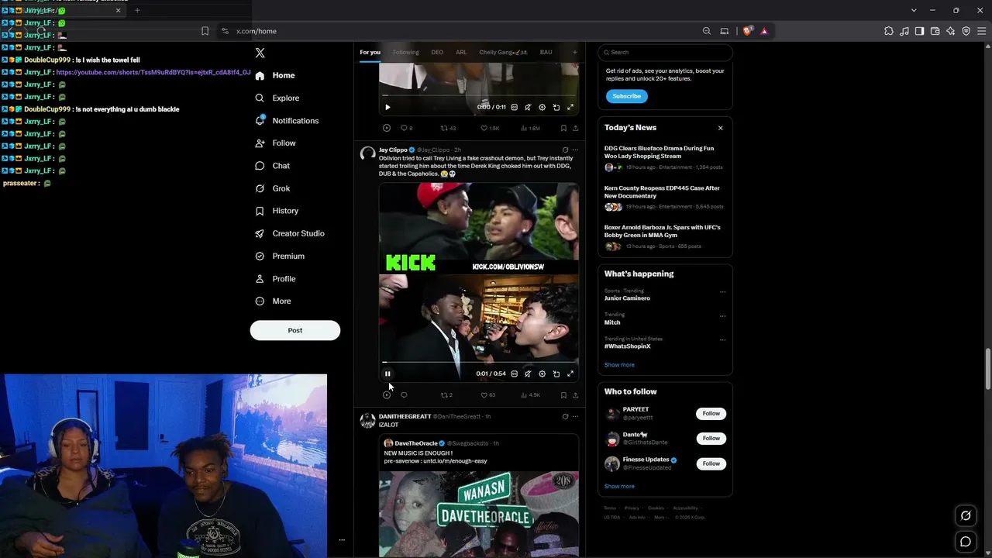Open the floating messages button at bottom right
This screenshot has width=992, height=558.
click(966, 542)
